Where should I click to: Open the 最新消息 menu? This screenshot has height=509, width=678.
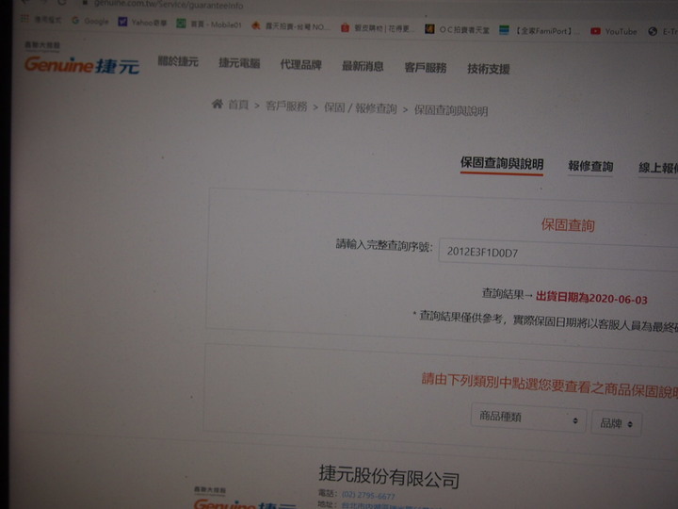[x=363, y=66]
